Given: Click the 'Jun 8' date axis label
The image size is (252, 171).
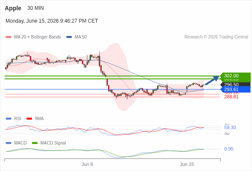Looking at the screenshot, I should tap(87, 164).
